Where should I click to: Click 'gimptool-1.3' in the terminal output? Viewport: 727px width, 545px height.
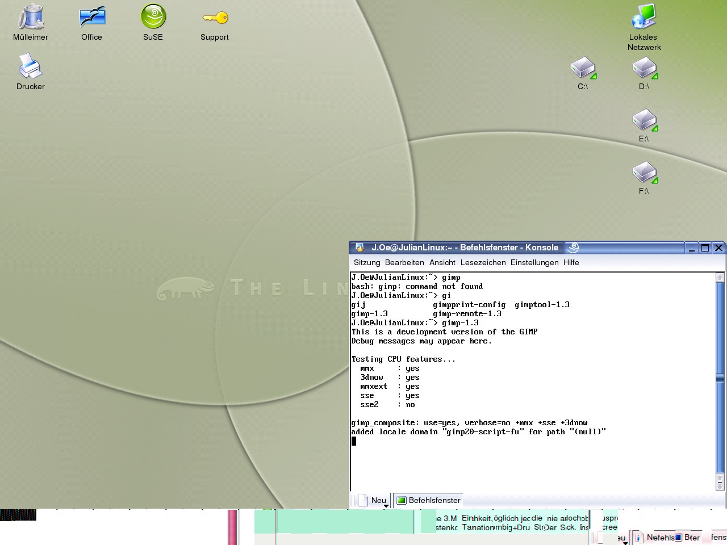pyautogui.click(x=542, y=305)
